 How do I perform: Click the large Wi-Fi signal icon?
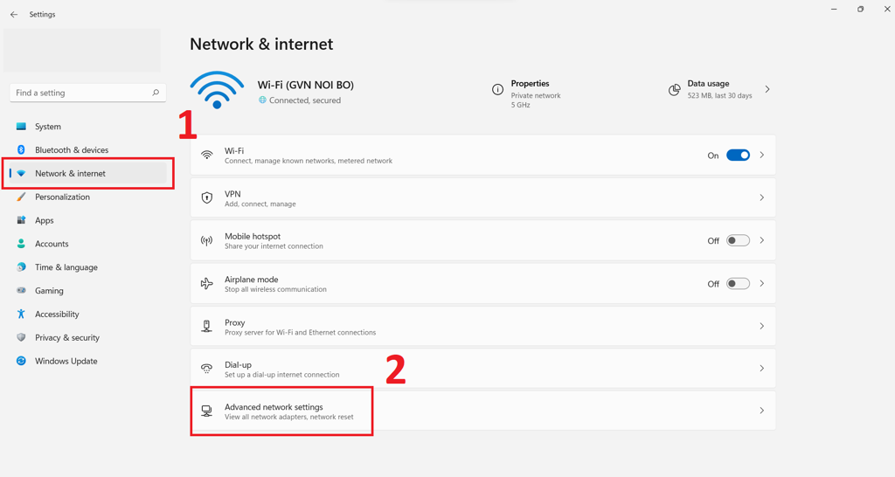[217, 90]
